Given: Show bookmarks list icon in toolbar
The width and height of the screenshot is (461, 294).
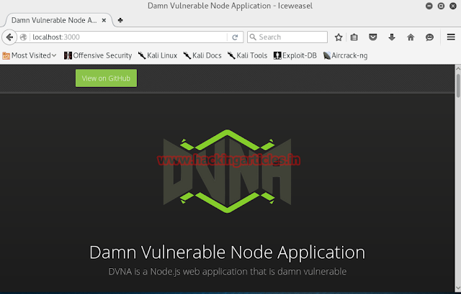Looking at the screenshot, I should (x=354, y=37).
